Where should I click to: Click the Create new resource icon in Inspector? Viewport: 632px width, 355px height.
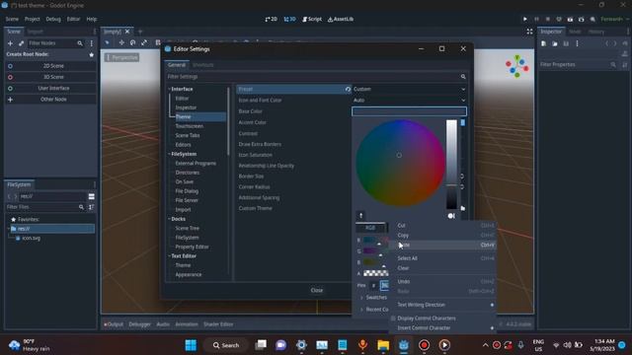pos(544,43)
